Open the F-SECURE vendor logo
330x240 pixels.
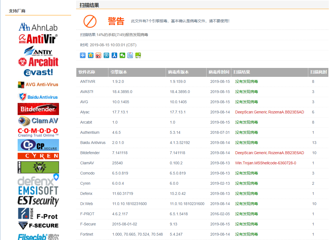point(38,225)
